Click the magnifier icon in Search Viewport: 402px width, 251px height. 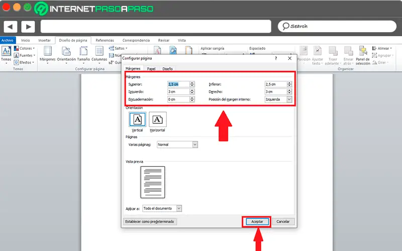286,26
